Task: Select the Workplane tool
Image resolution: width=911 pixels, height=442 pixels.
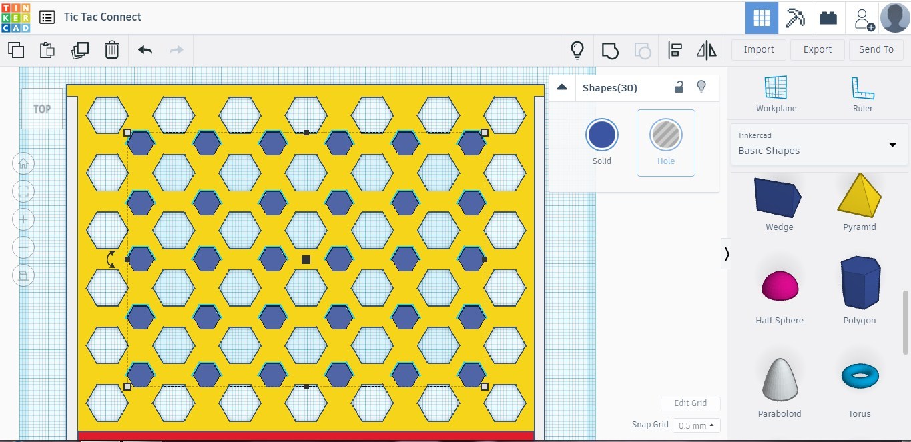Action: click(776, 94)
